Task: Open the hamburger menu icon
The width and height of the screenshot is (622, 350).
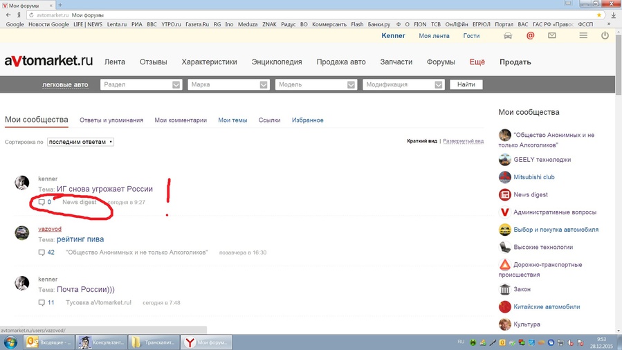Action: (x=583, y=35)
